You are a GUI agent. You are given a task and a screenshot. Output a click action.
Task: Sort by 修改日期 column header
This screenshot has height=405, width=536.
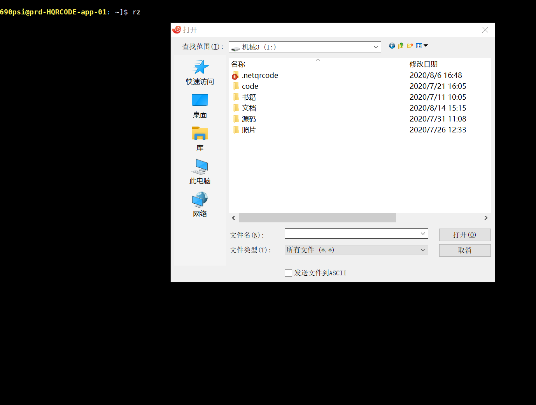point(423,64)
